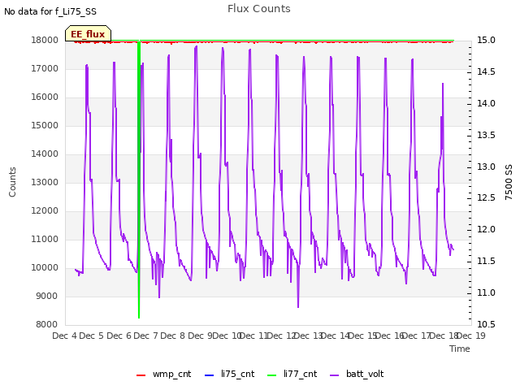Click red wmp_cnt legend color marker
The height and width of the screenshot is (390, 520).
141,375
